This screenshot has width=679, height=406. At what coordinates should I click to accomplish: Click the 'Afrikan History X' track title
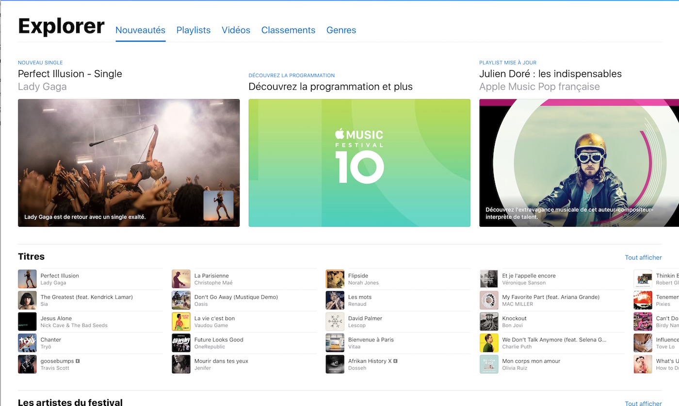pos(370,361)
